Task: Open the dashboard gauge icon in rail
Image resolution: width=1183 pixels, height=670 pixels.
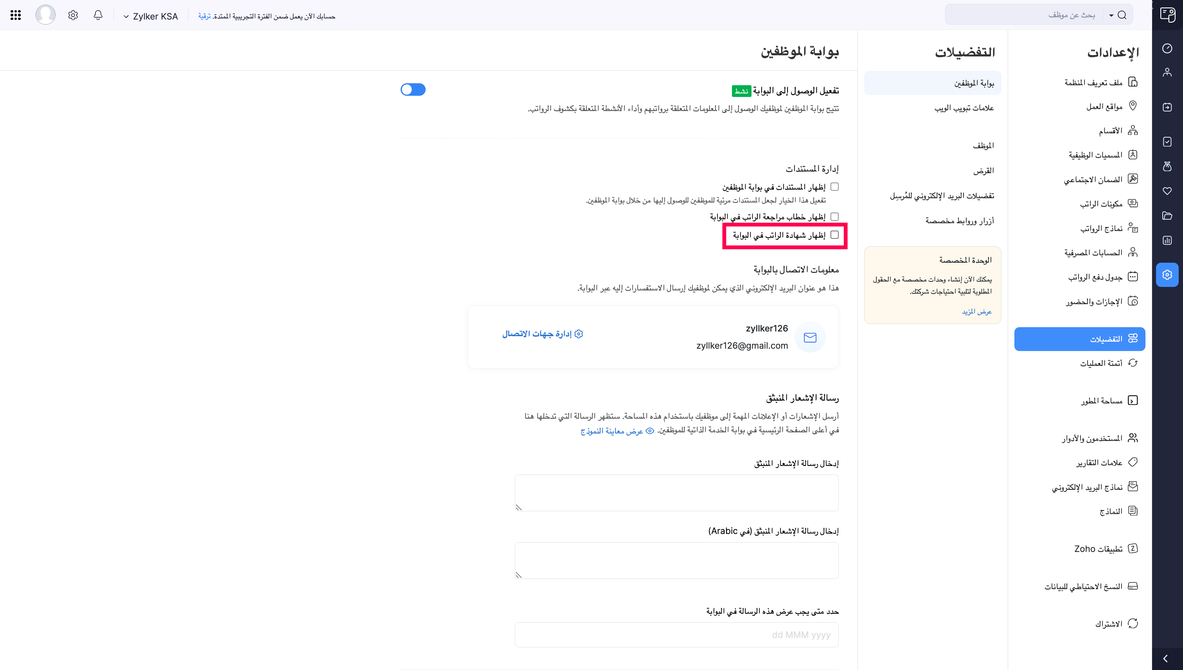Action: click(x=1167, y=48)
